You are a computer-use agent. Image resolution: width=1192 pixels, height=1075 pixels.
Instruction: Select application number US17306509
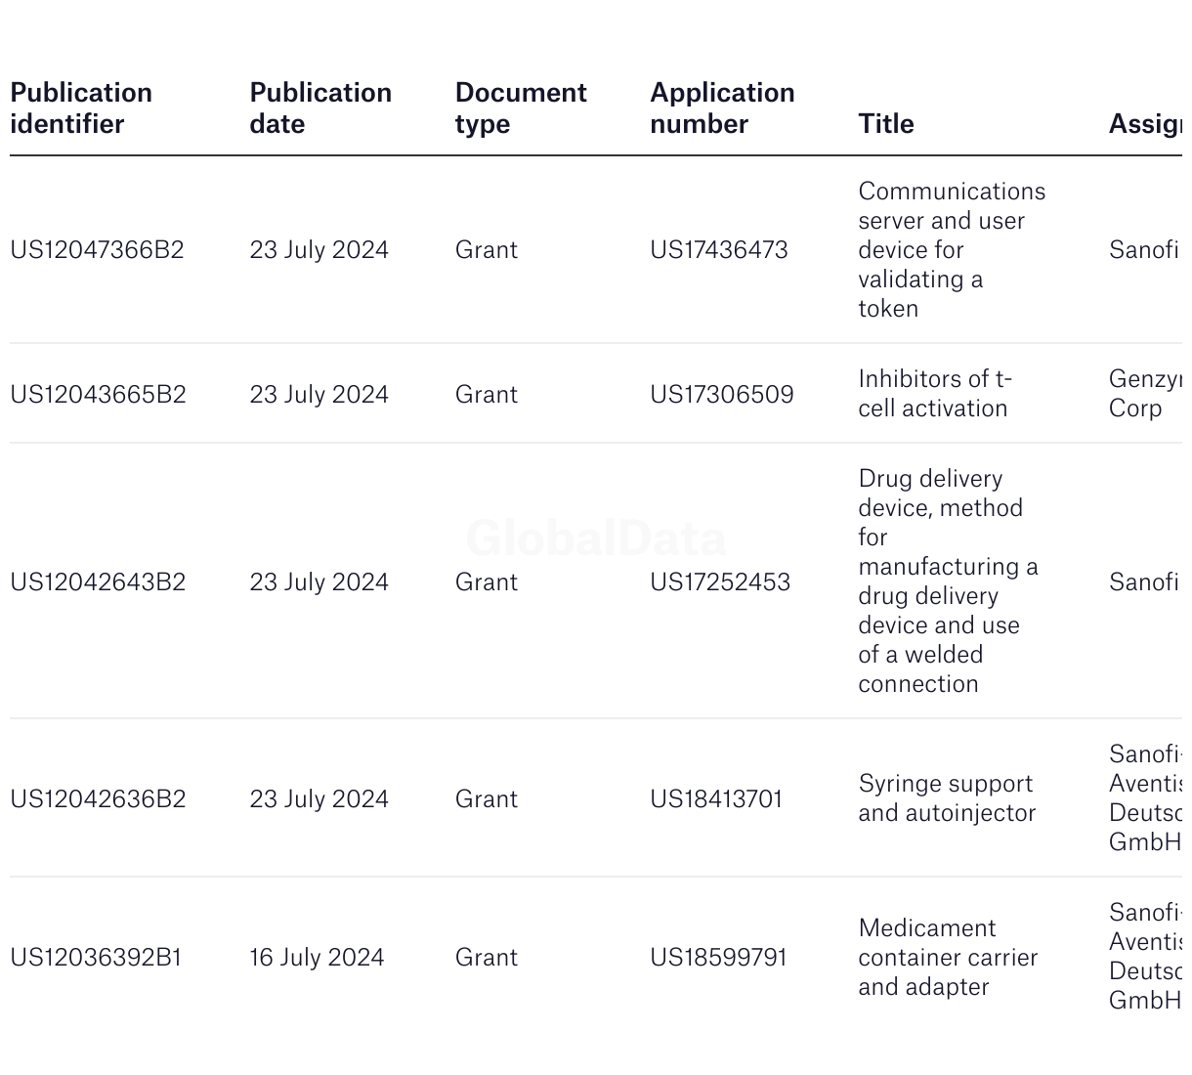pos(722,395)
